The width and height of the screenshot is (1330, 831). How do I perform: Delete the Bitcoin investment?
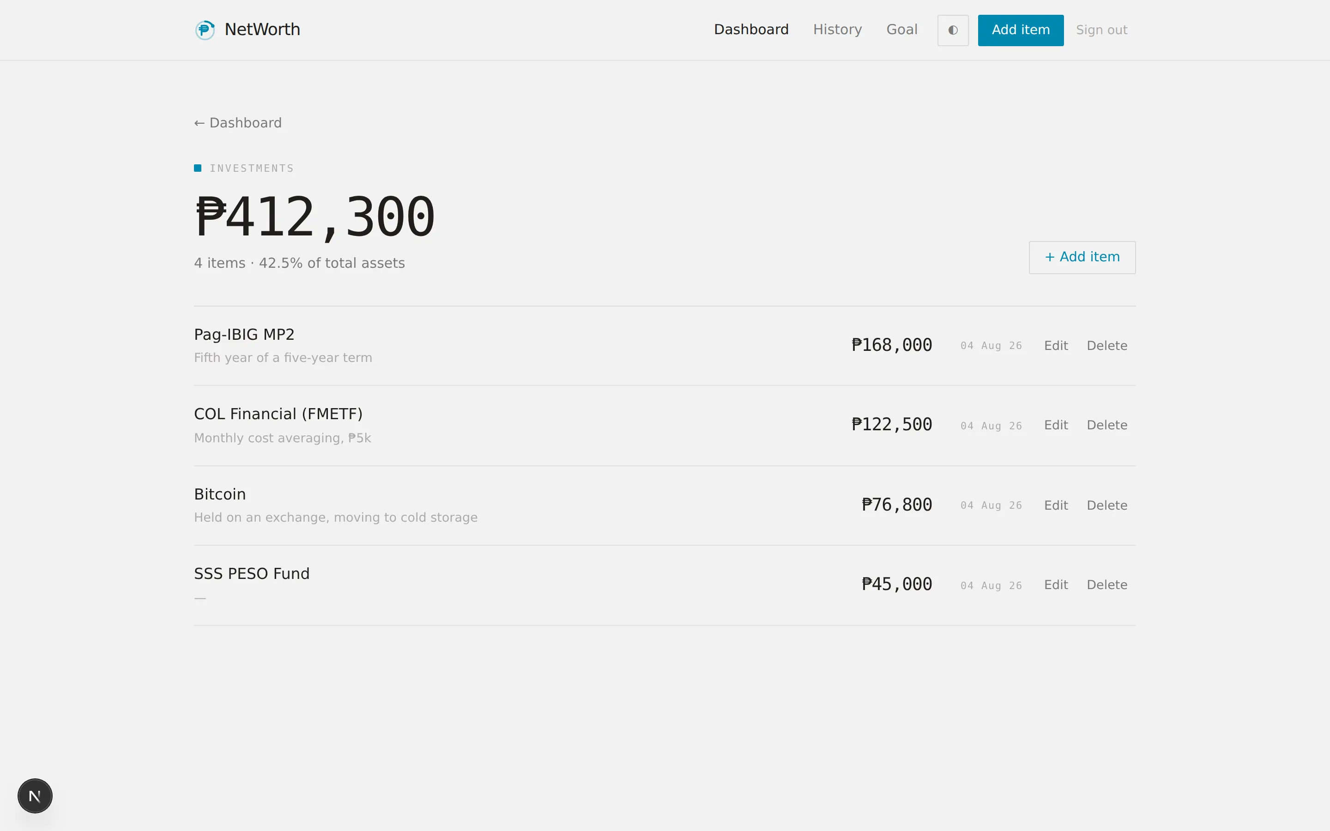pyautogui.click(x=1107, y=505)
